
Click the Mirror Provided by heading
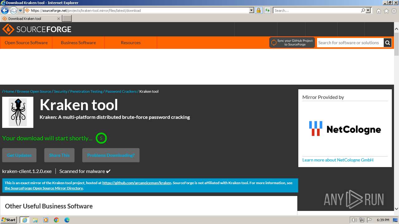[x=323, y=97]
